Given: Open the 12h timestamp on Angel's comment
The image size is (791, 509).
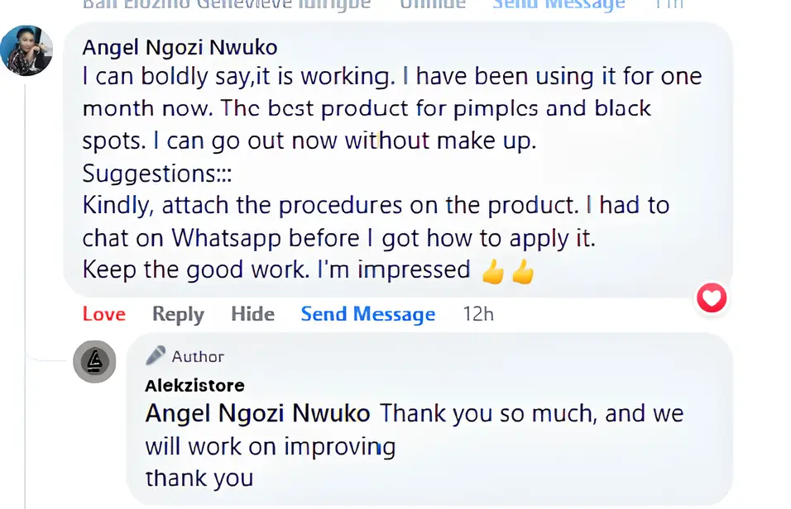Looking at the screenshot, I should (477, 314).
